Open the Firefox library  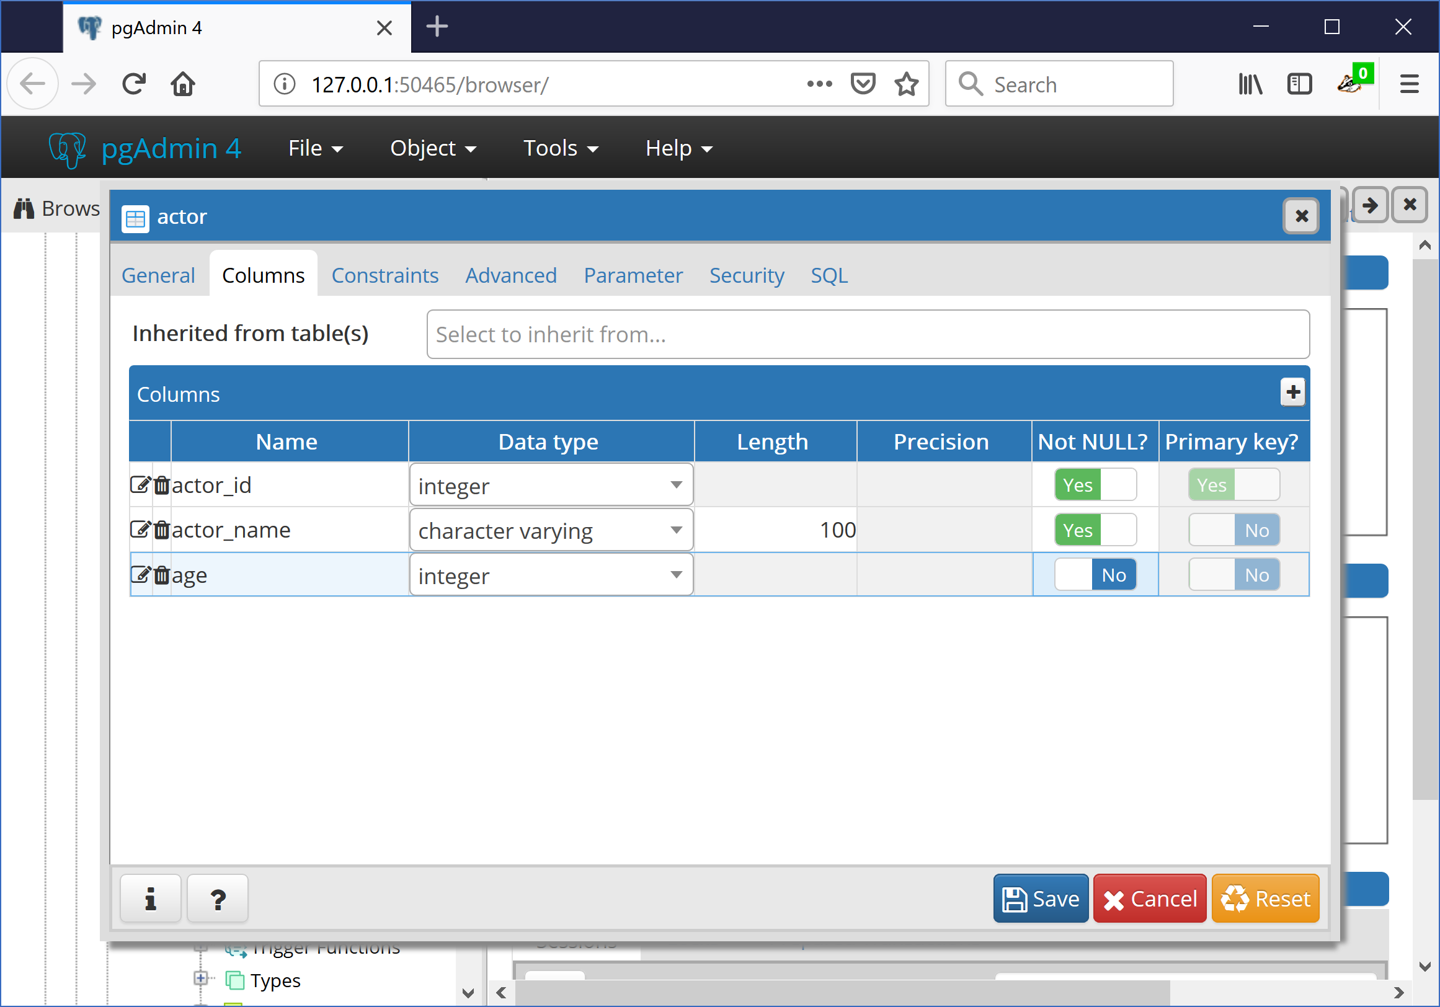1251,84
